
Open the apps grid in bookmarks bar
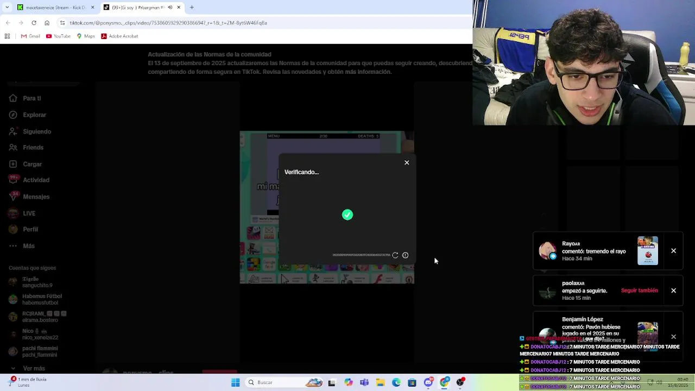pyautogui.click(x=7, y=36)
